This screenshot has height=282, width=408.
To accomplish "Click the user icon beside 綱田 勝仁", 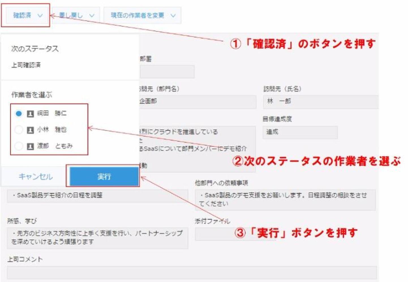I will 30,114.
